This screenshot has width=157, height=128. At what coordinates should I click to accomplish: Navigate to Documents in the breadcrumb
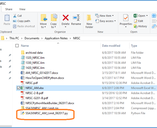pos(31,38)
